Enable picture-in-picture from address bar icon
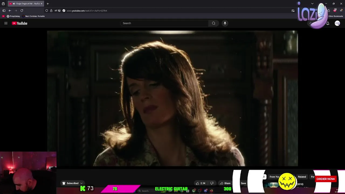Image resolution: width=345 pixels, height=194 pixels. (x=293, y=11)
